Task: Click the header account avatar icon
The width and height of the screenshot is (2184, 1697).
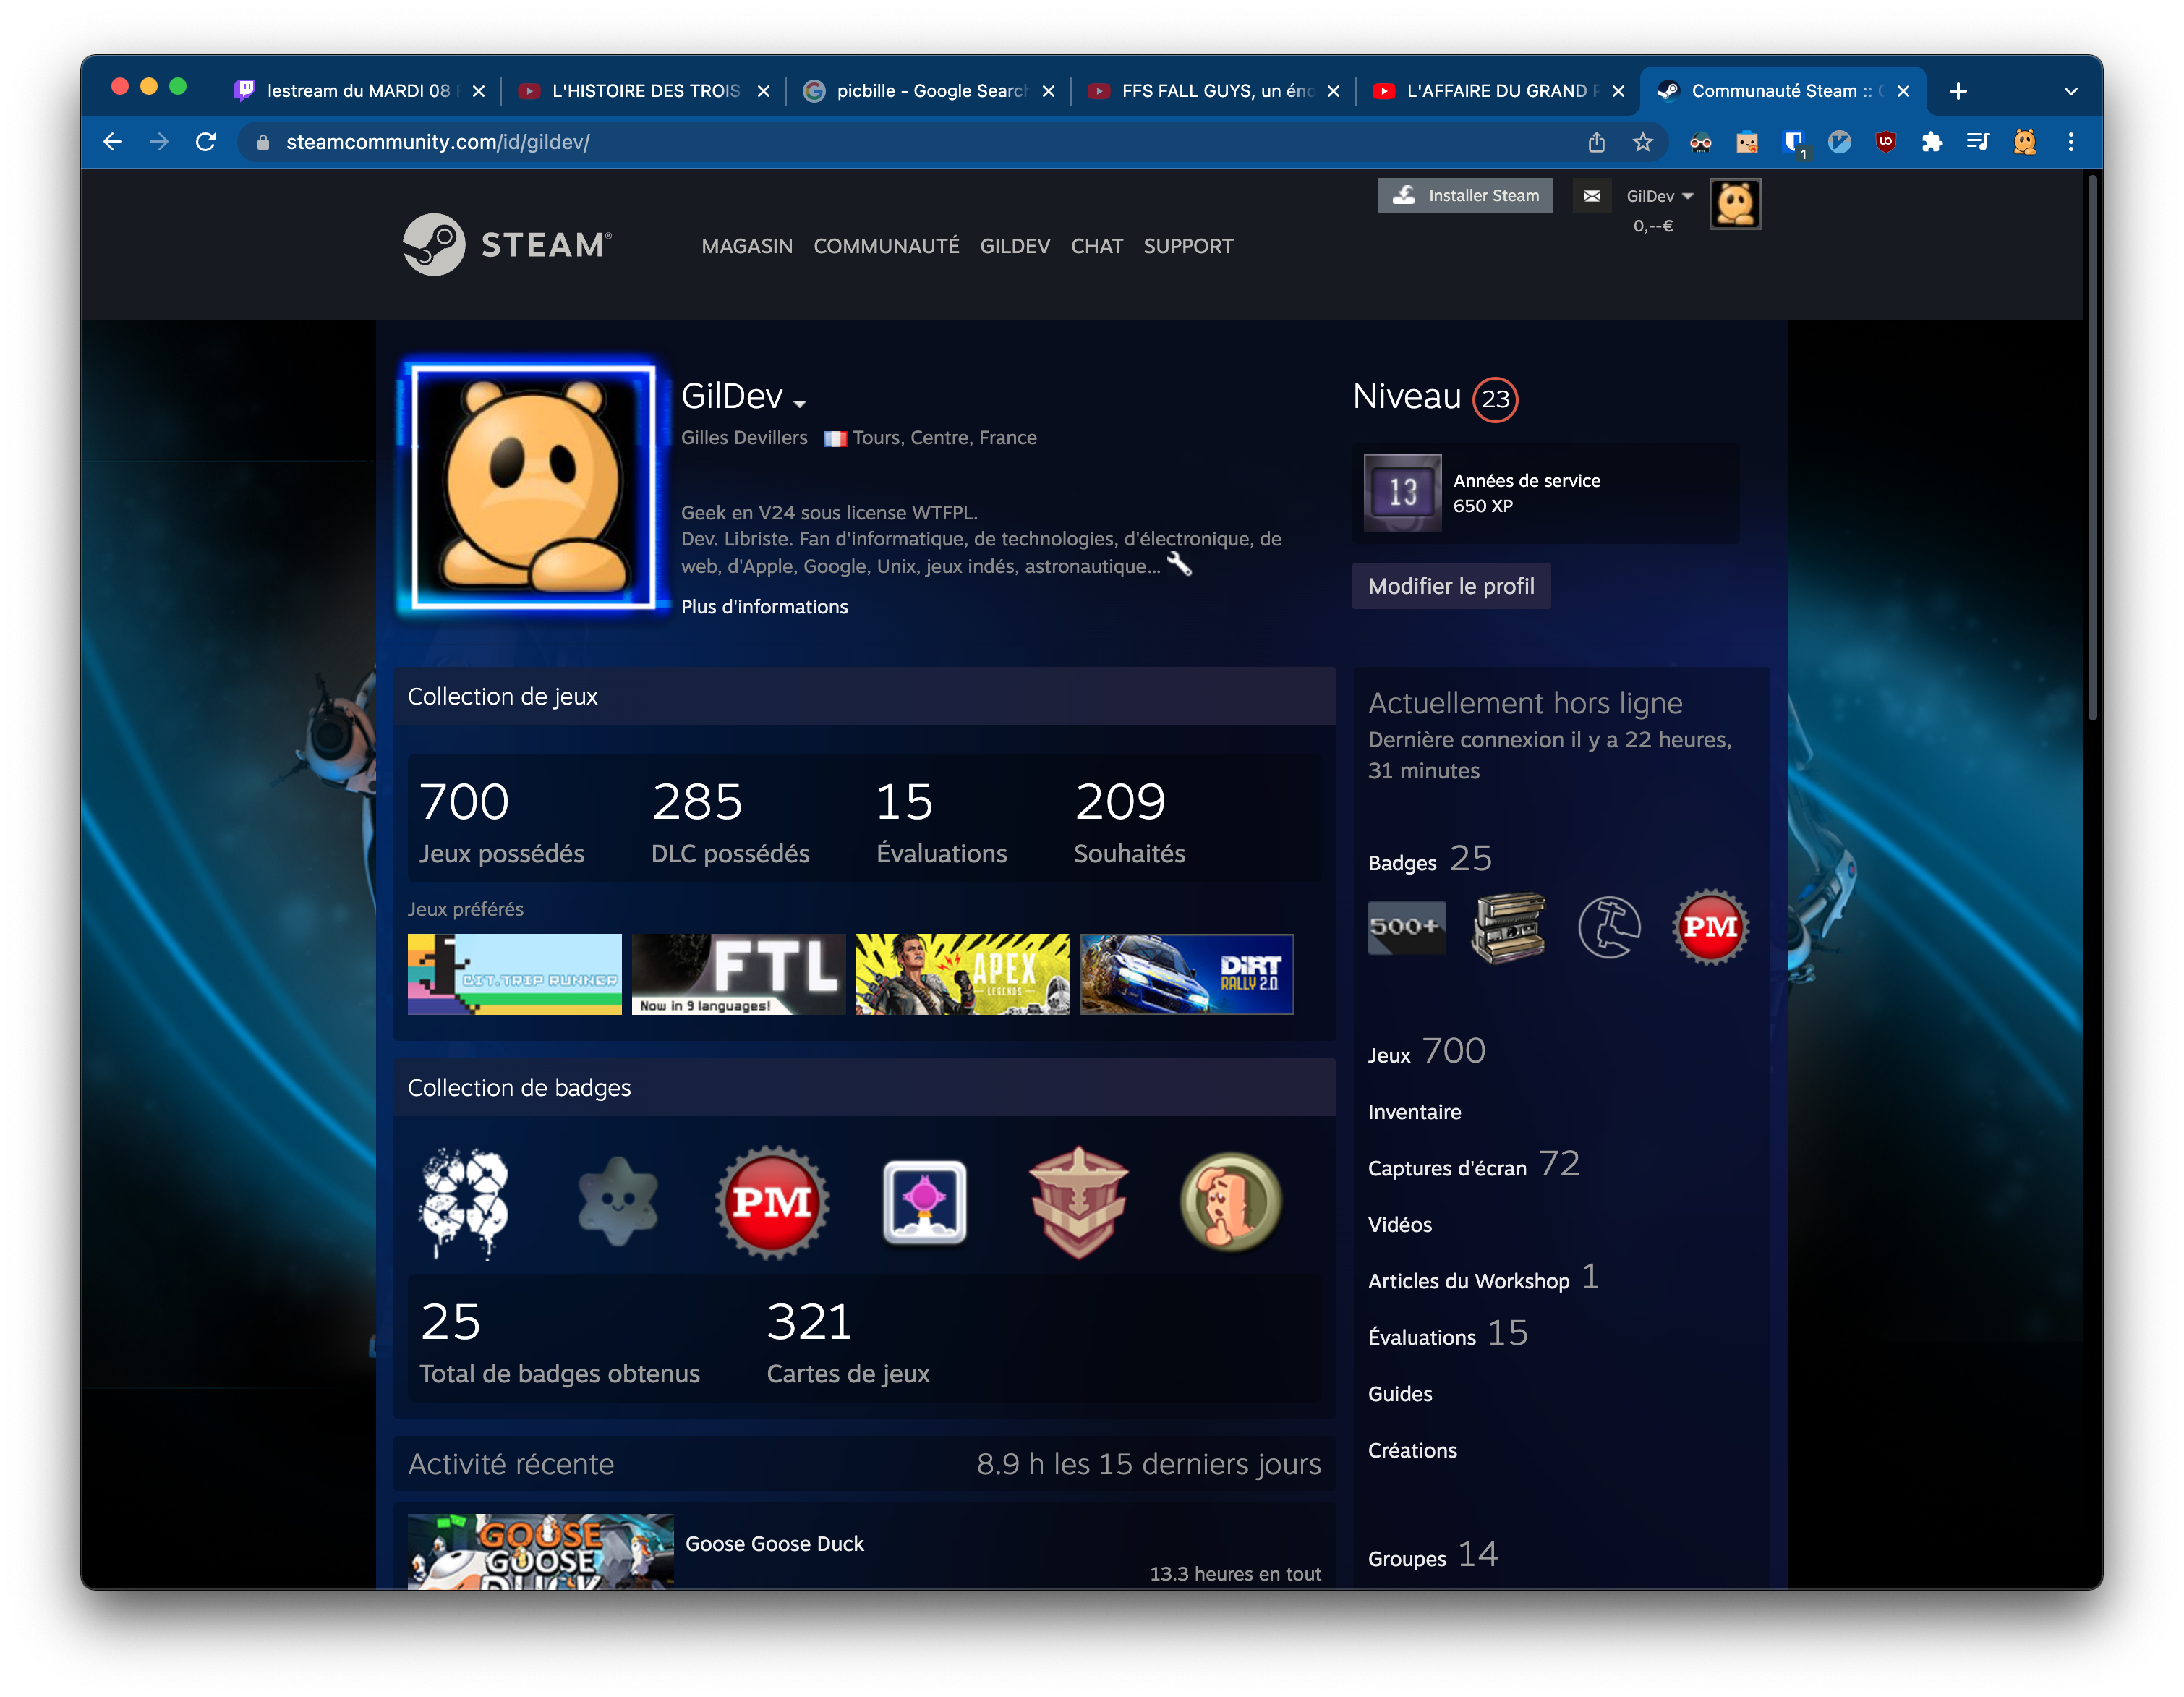Action: tap(1735, 204)
